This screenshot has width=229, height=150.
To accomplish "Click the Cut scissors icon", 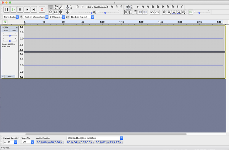I will (x=125, y=12).
